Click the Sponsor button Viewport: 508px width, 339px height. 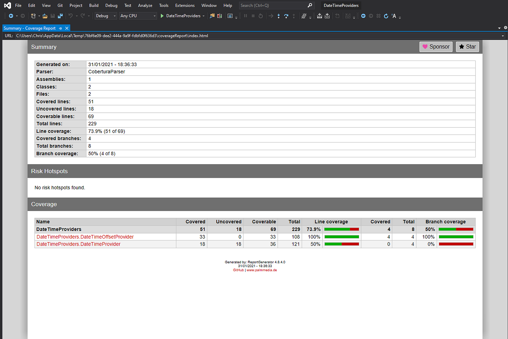(436, 47)
